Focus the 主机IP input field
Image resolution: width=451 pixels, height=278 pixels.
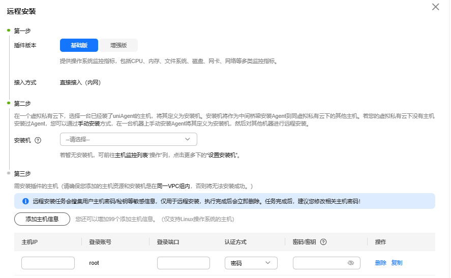48,263
